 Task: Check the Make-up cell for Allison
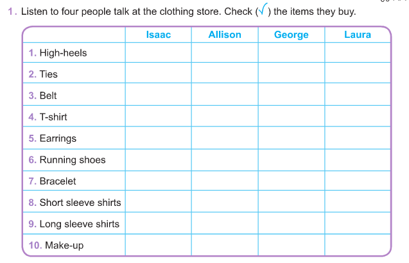tap(225, 245)
